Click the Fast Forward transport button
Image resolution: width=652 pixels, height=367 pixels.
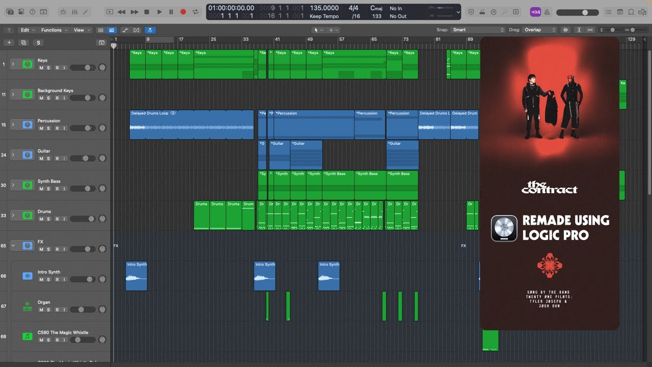point(134,11)
